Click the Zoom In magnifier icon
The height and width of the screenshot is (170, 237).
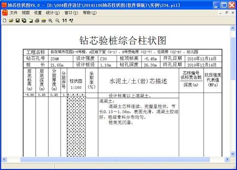51,21
